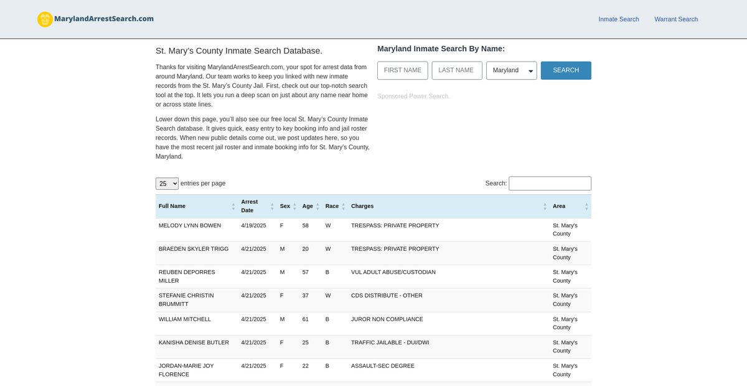Click the MarylandArrestSearch.com site title

pos(104,19)
